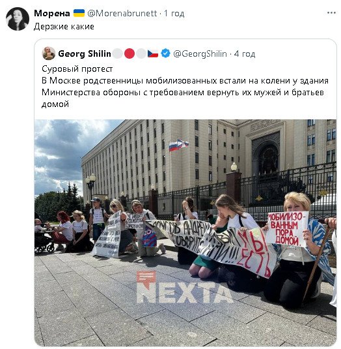Click the white circle emoji before Czech flag
The height and width of the screenshot is (349, 341).
coord(141,53)
